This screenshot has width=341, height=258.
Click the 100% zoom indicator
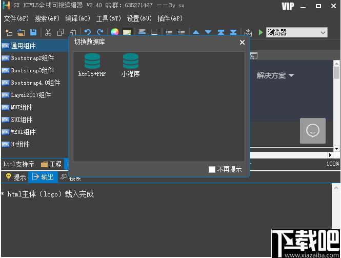pyautogui.click(x=332, y=164)
